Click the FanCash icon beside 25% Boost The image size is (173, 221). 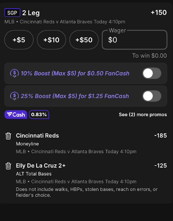coord(15,96)
